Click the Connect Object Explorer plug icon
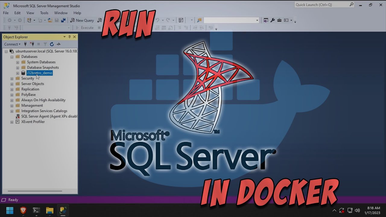 (x=25, y=44)
